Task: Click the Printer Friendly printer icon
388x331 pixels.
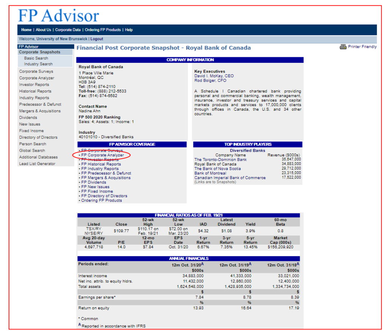Action: click(x=343, y=47)
